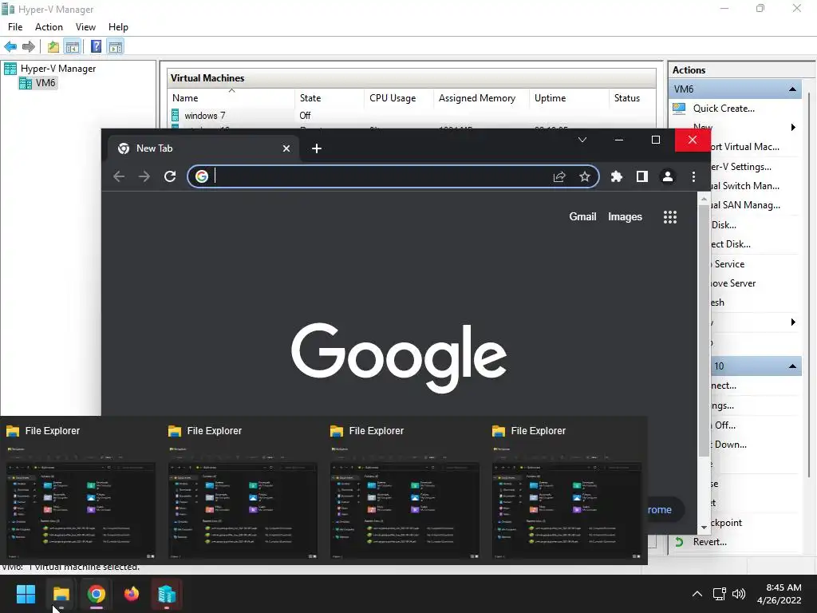Click the Chrome back navigation arrow

[x=119, y=176]
